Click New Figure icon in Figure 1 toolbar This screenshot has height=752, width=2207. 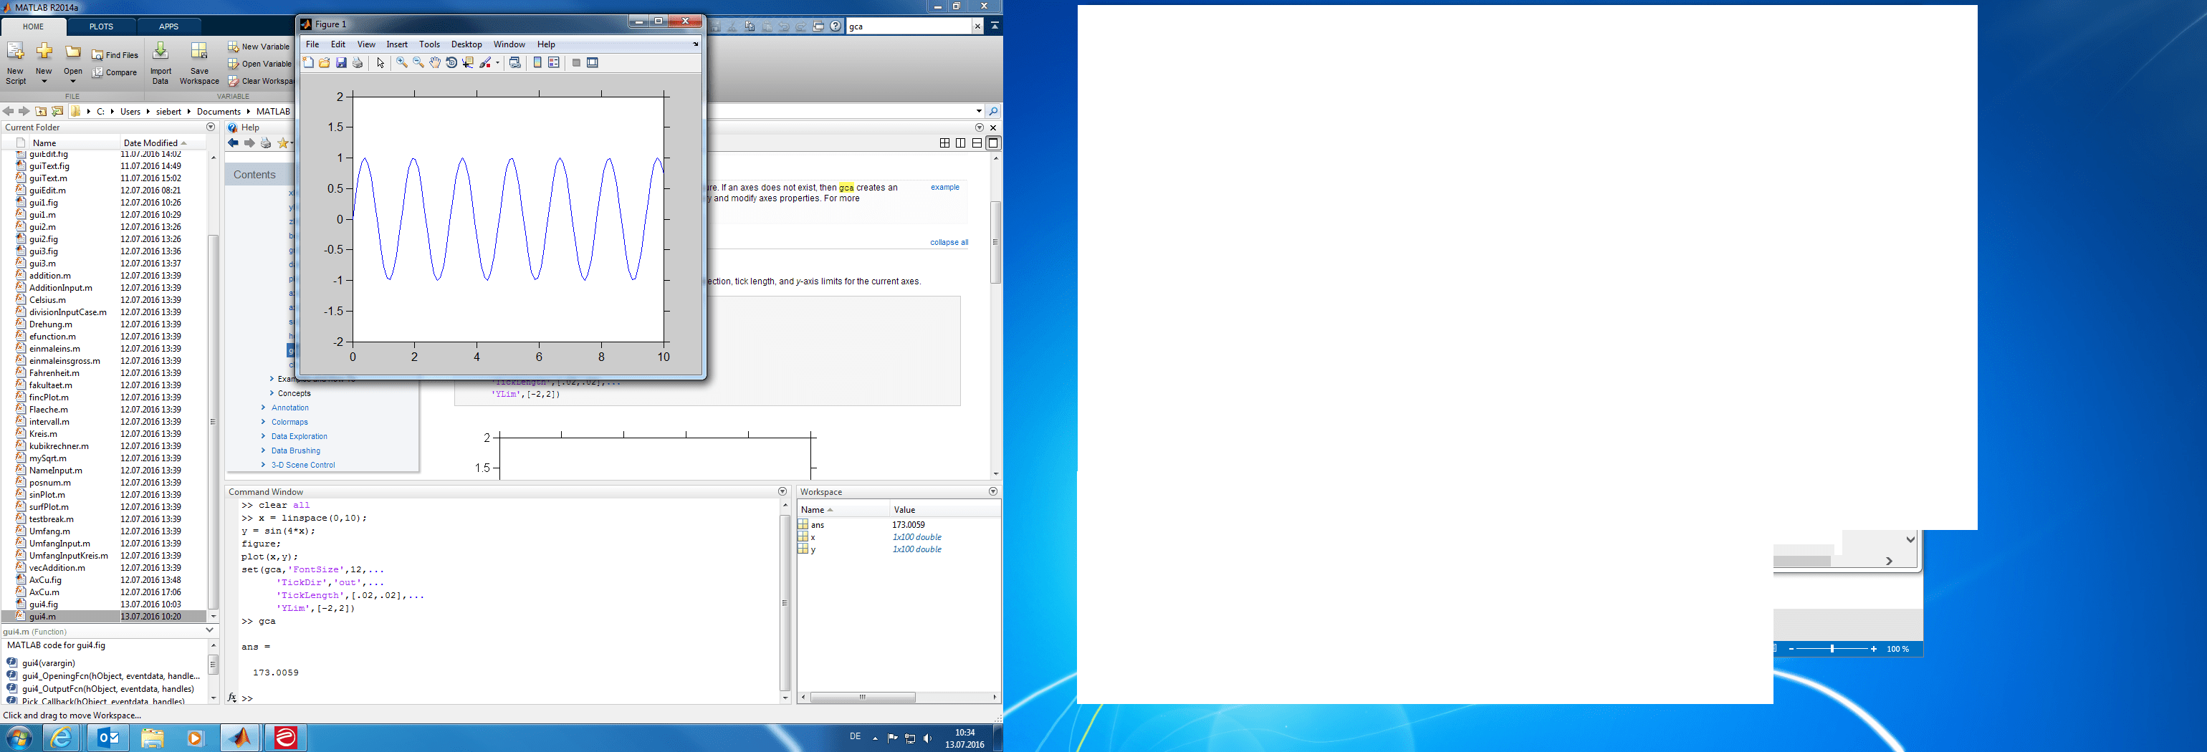point(308,62)
